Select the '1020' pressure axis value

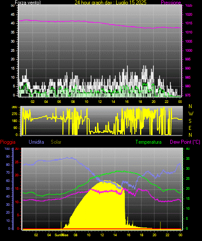coord(189,14)
